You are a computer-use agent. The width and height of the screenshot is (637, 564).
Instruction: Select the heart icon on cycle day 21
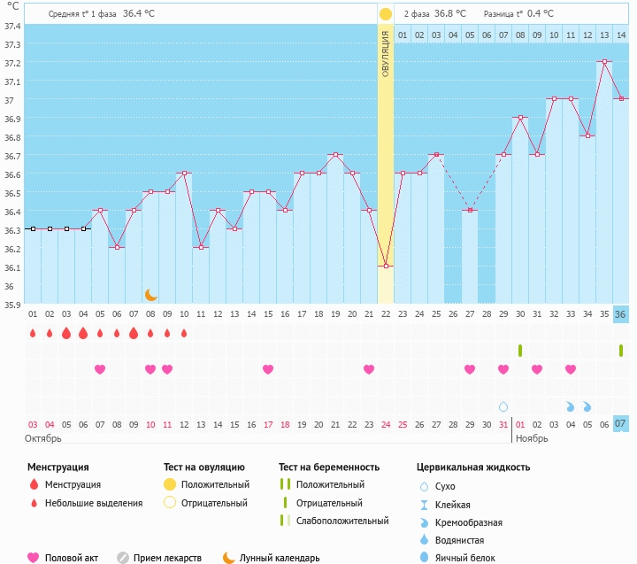(x=368, y=369)
